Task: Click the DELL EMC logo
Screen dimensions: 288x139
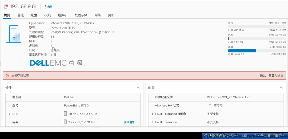Action: (x=48, y=63)
